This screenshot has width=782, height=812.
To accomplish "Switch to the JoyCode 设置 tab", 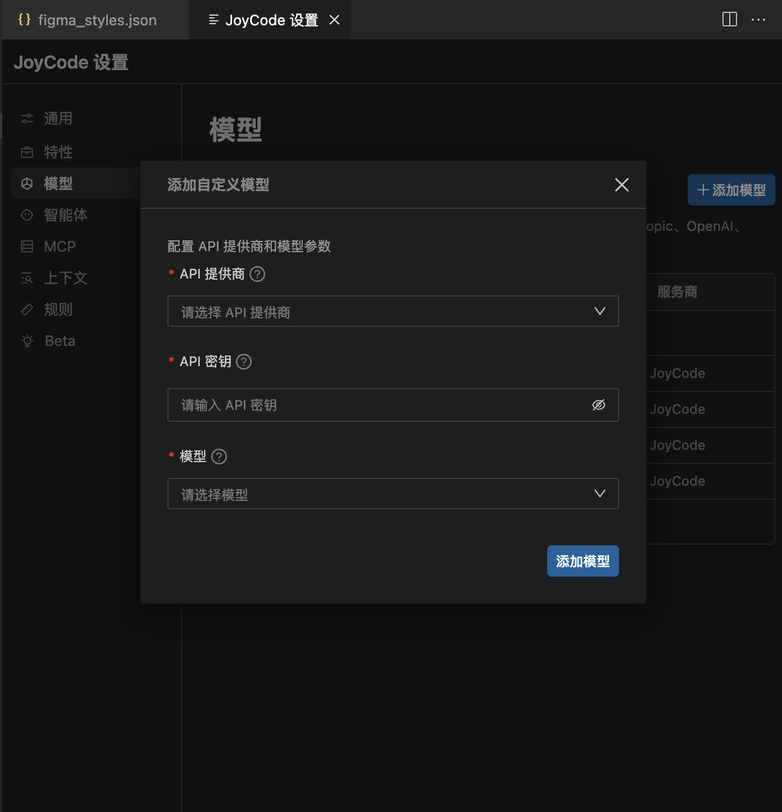I will tap(270, 20).
